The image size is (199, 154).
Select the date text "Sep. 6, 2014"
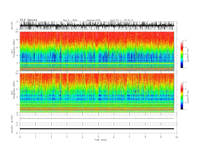tap(70, 20)
